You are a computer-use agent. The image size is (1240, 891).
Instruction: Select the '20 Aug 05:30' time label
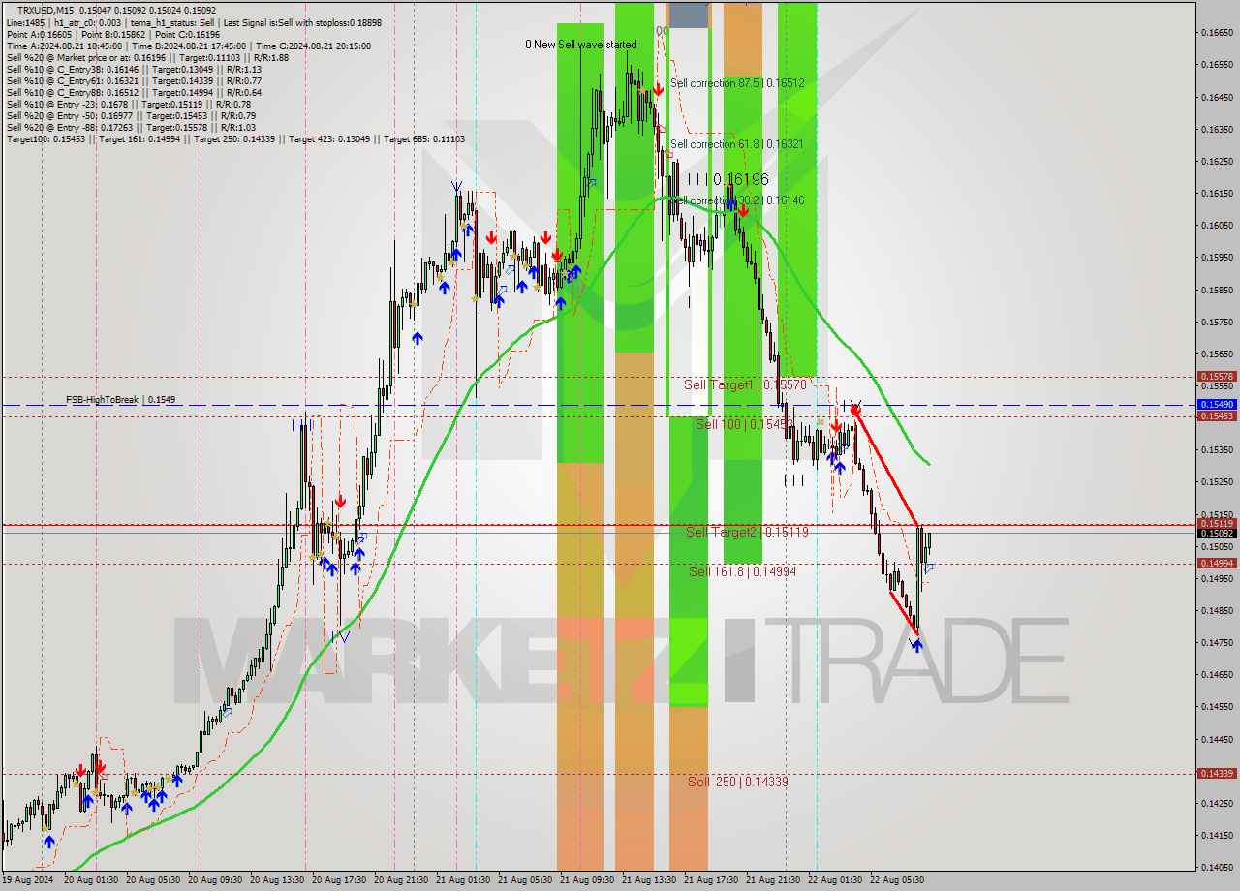click(x=153, y=880)
